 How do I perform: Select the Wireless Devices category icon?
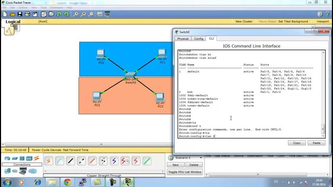pyautogui.click(x=29, y=158)
